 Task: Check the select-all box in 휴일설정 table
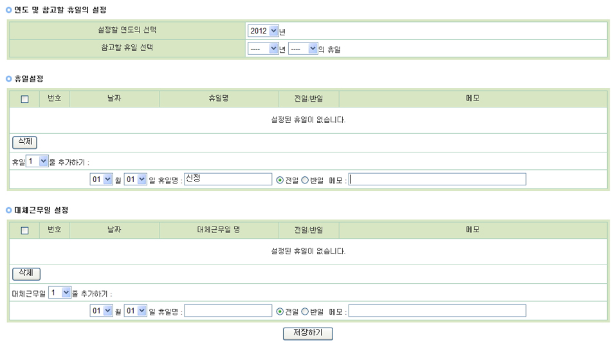click(25, 99)
